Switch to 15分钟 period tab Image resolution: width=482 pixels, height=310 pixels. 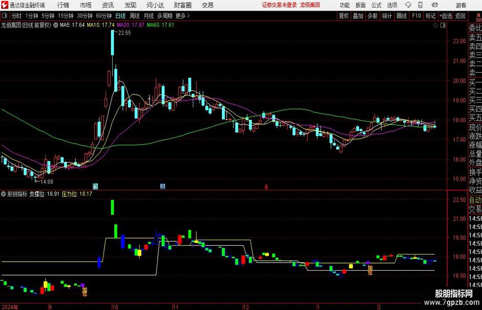point(65,16)
